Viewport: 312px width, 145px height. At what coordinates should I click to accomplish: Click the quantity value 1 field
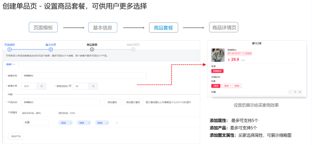(x=295, y=92)
